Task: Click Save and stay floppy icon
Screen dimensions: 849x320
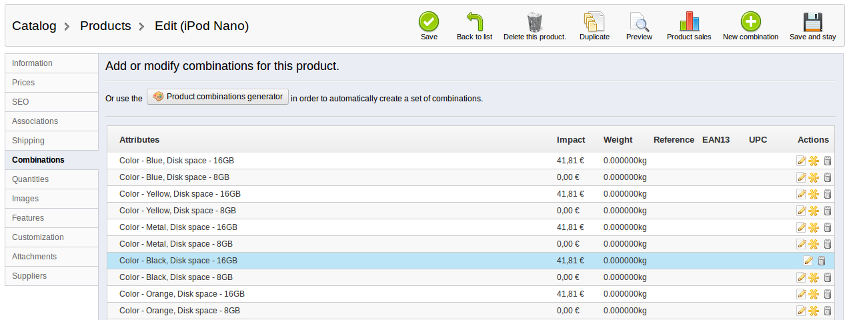Action: click(812, 21)
